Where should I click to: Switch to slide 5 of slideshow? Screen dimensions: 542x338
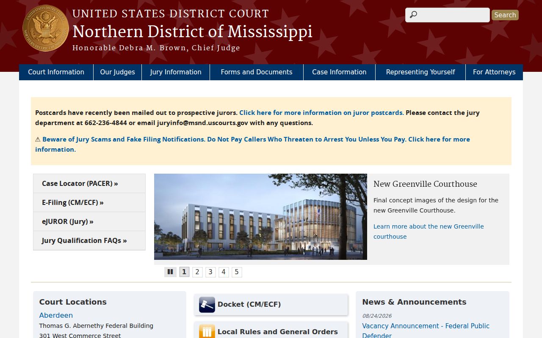click(x=237, y=272)
